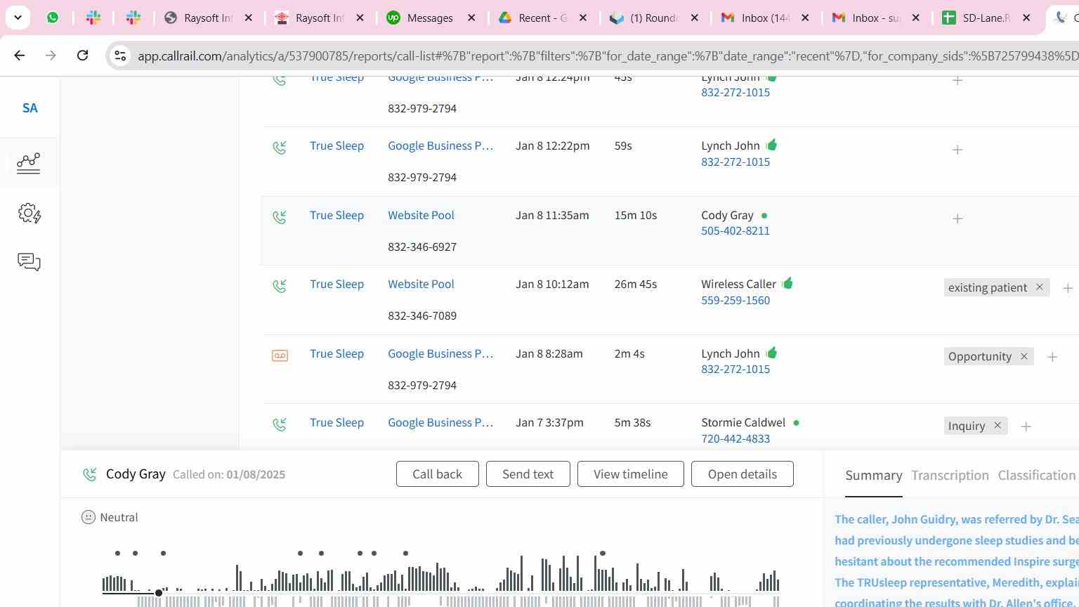Click the Jan 8 11:35am call time
The image size is (1079, 607).
coord(552,216)
